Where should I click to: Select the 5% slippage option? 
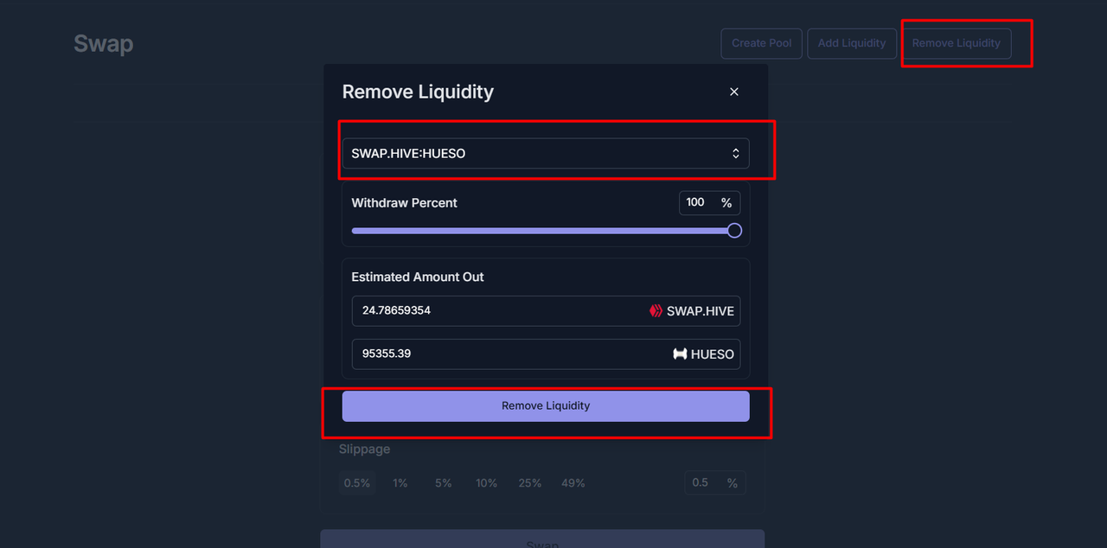pos(444,483)
